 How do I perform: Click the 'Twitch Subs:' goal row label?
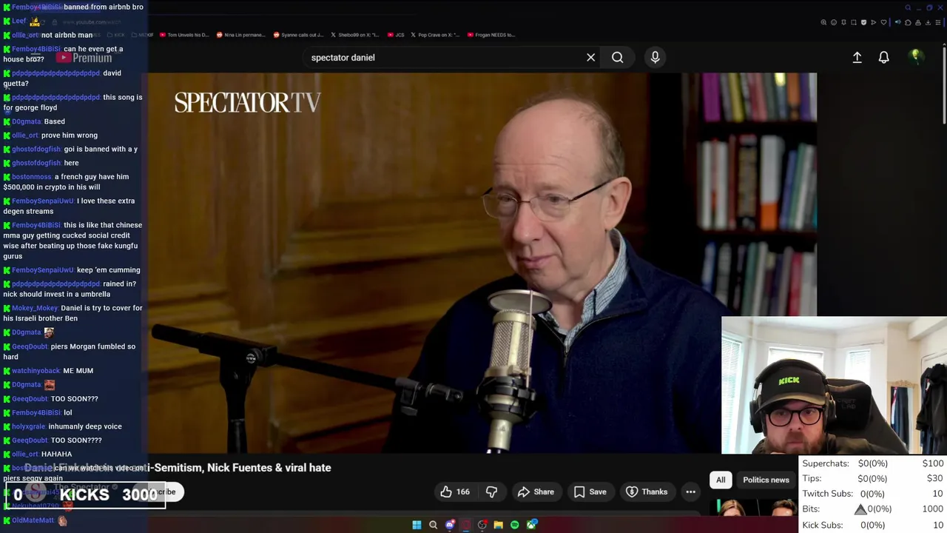827,494
